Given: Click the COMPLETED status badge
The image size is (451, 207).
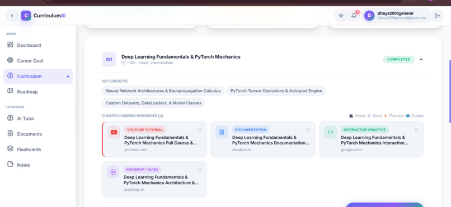Looking at the screenshot, I should click(x=398, y=59).
